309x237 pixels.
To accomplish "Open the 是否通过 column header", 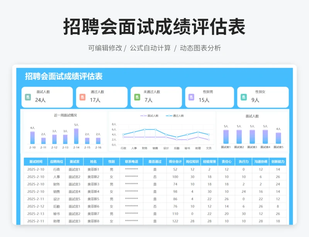I will tap(154, 162).
